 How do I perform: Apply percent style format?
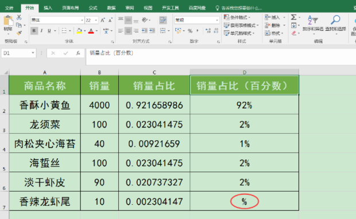pos(190,31)
